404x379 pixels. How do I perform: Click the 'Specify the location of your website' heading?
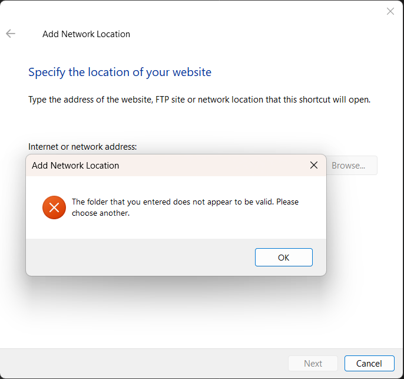click(120, 72)
